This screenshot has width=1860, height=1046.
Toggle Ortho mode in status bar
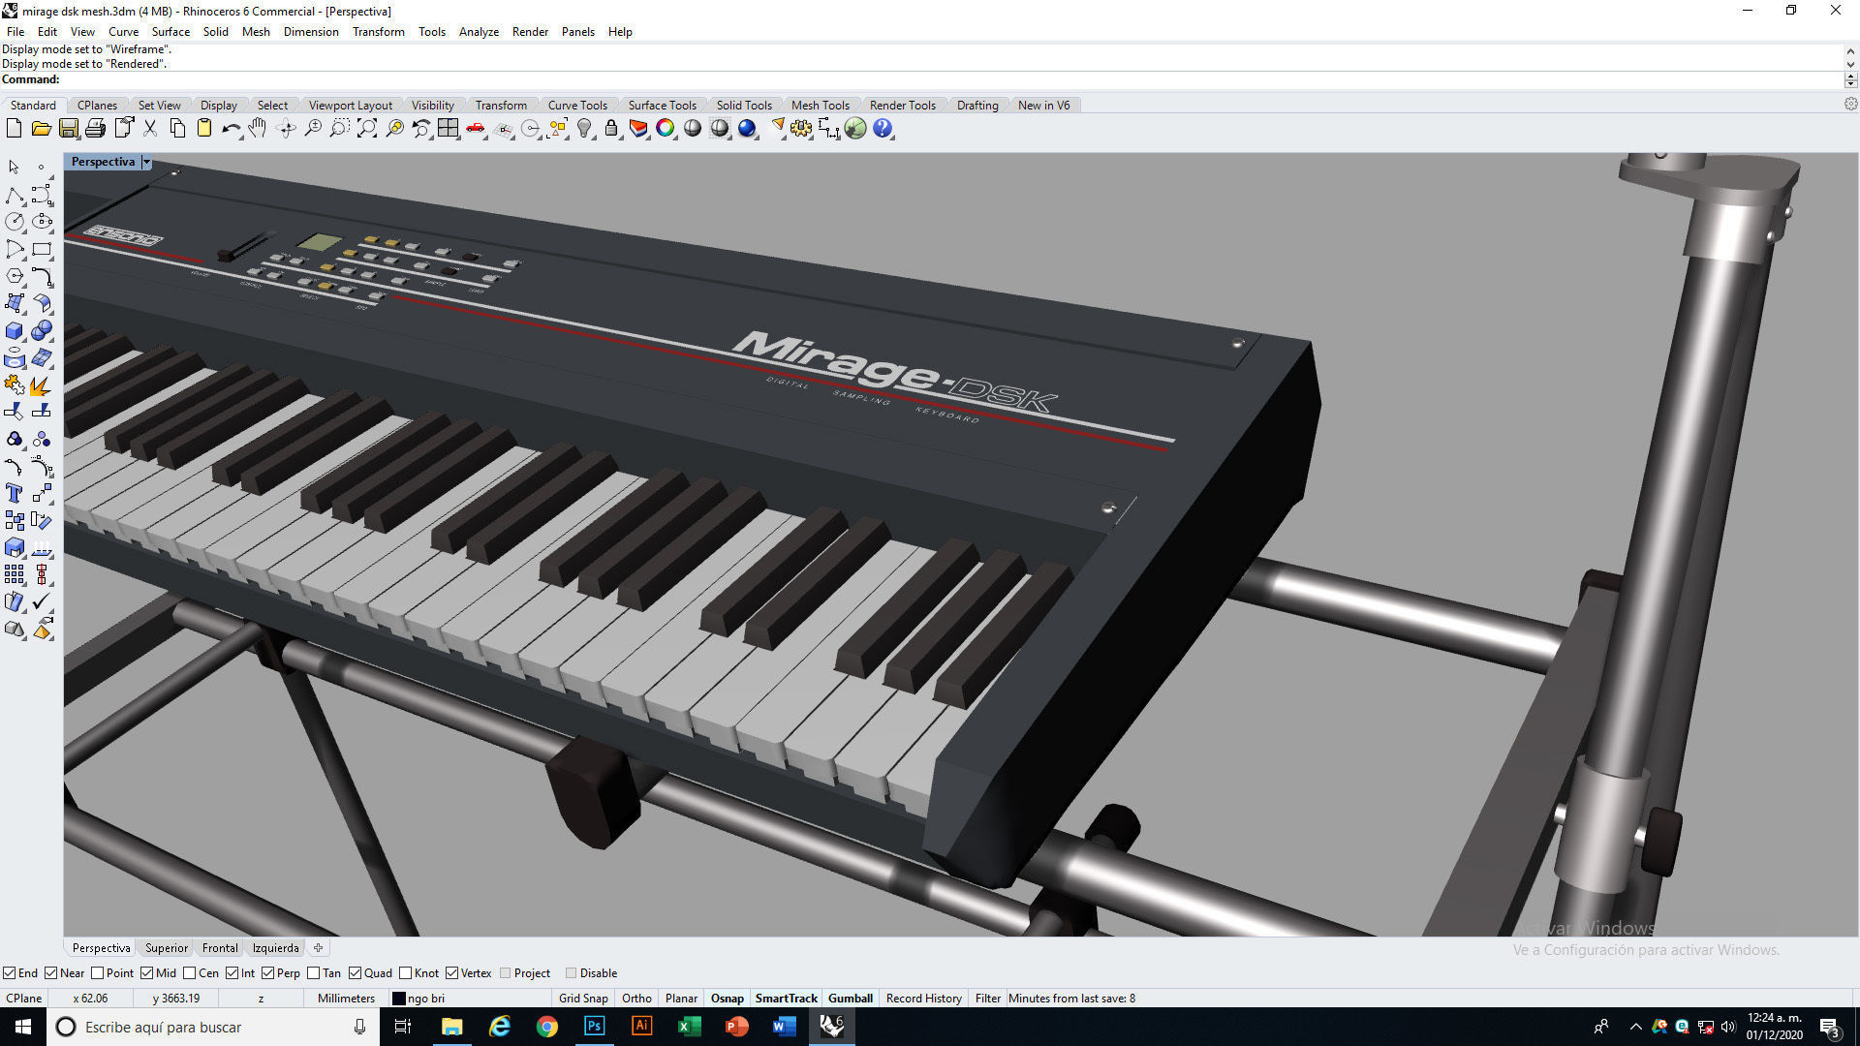[x=636, y=999]
